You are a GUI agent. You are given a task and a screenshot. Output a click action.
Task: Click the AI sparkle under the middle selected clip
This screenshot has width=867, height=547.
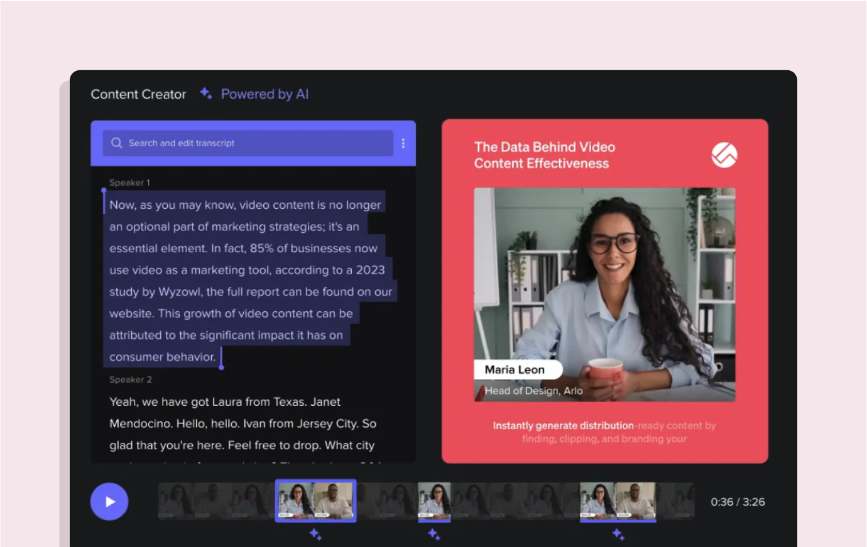point(433,534)
